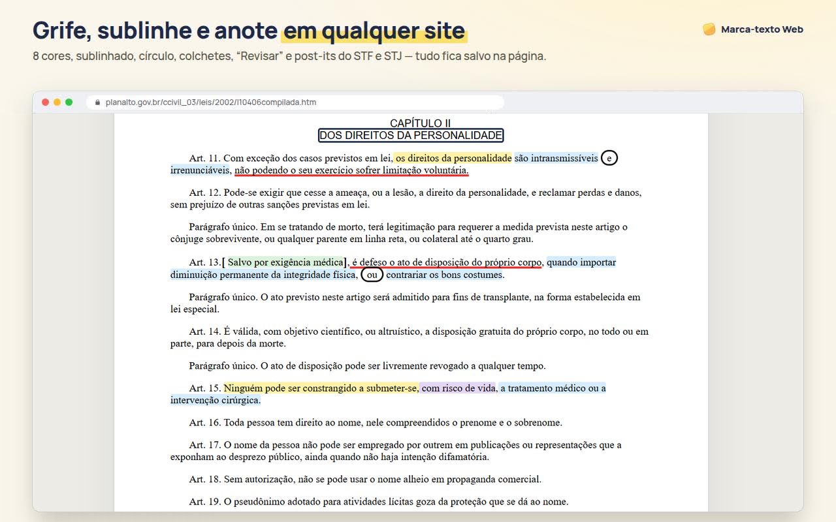Close the mock browser with the red dot
836x522 pixels.
tap(45, 102)
